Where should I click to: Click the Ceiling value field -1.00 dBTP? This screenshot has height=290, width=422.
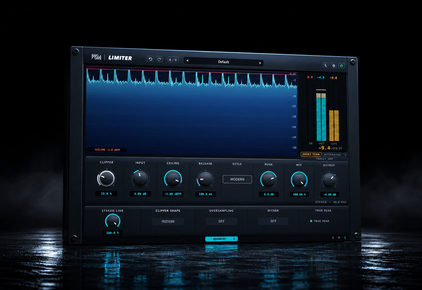pyautogui.click(x=173, y=194)
